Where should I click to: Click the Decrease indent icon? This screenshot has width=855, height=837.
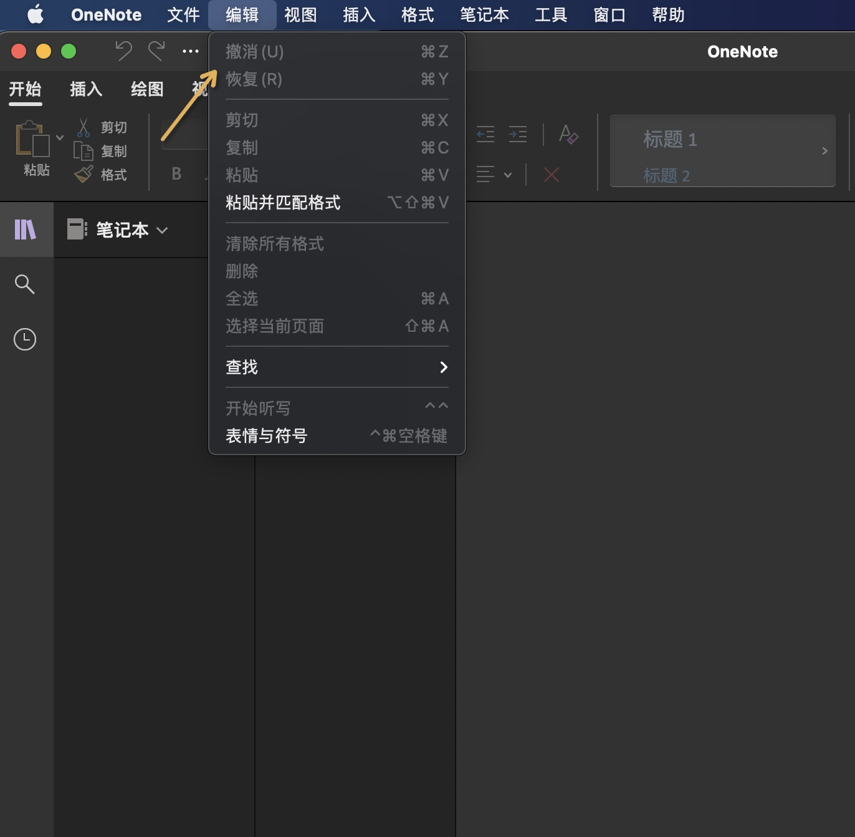click(x=485, y=134)
